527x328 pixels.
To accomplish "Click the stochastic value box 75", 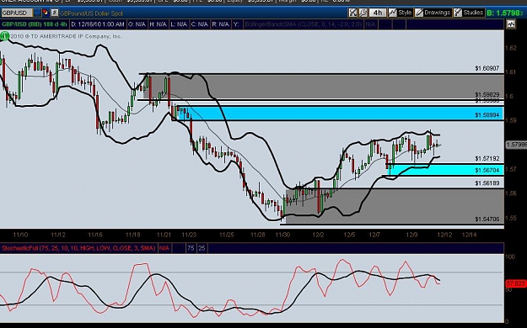I will tap(191, 248).
